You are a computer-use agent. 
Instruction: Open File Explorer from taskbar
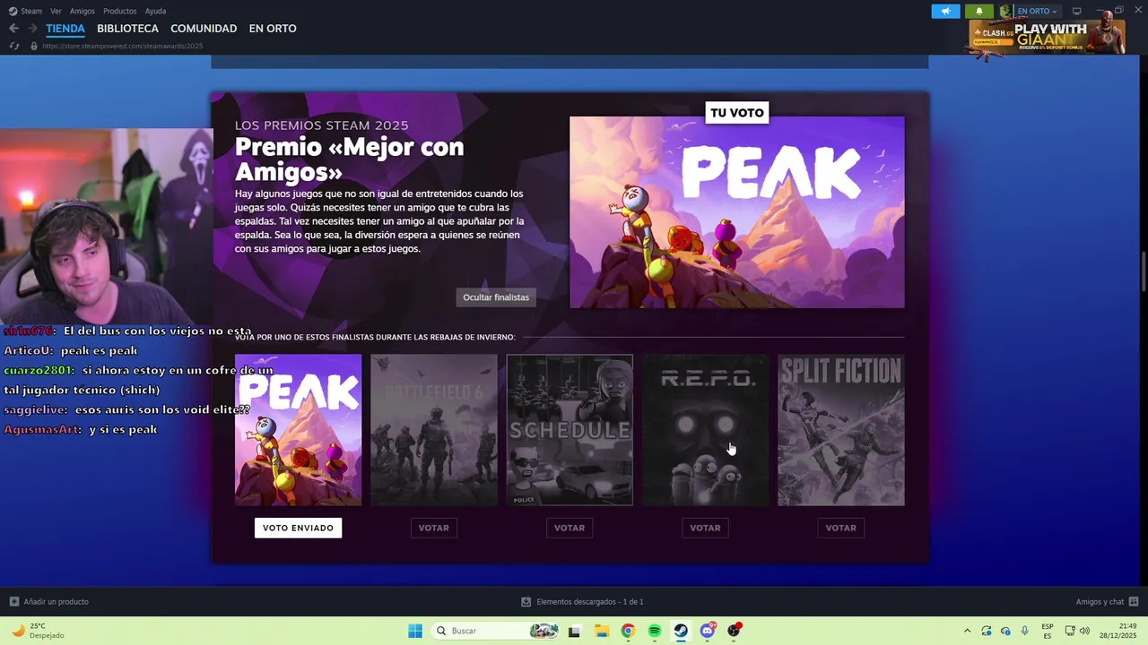[602, 631]
